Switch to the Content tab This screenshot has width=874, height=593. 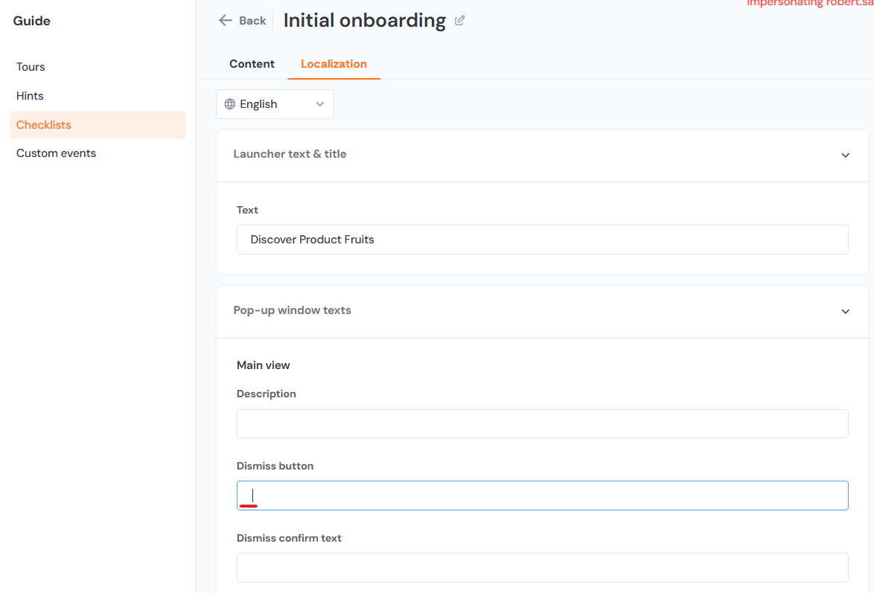[x=252, y=64]
